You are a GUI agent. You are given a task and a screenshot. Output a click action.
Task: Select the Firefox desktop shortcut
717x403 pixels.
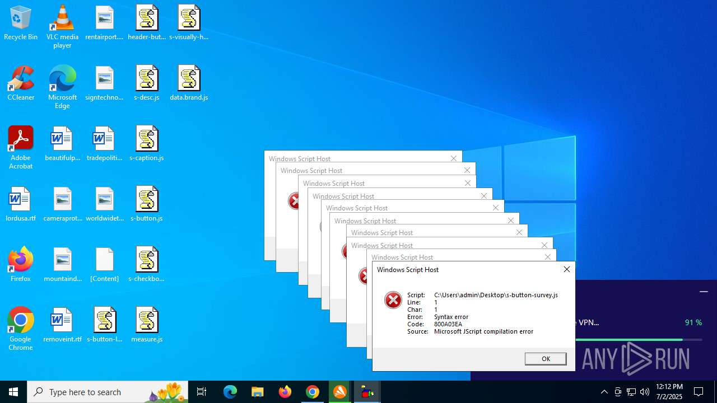[21, 265]
